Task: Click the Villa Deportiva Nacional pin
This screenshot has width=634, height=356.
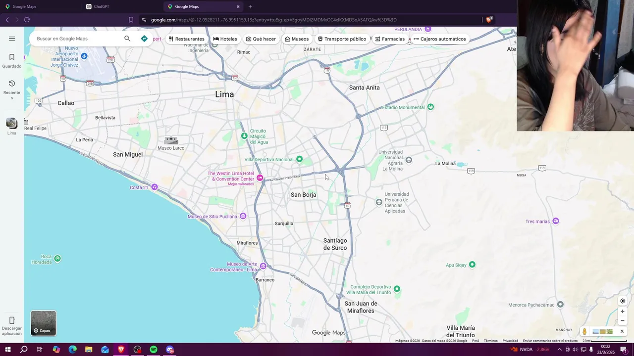Action: point(299,159)
